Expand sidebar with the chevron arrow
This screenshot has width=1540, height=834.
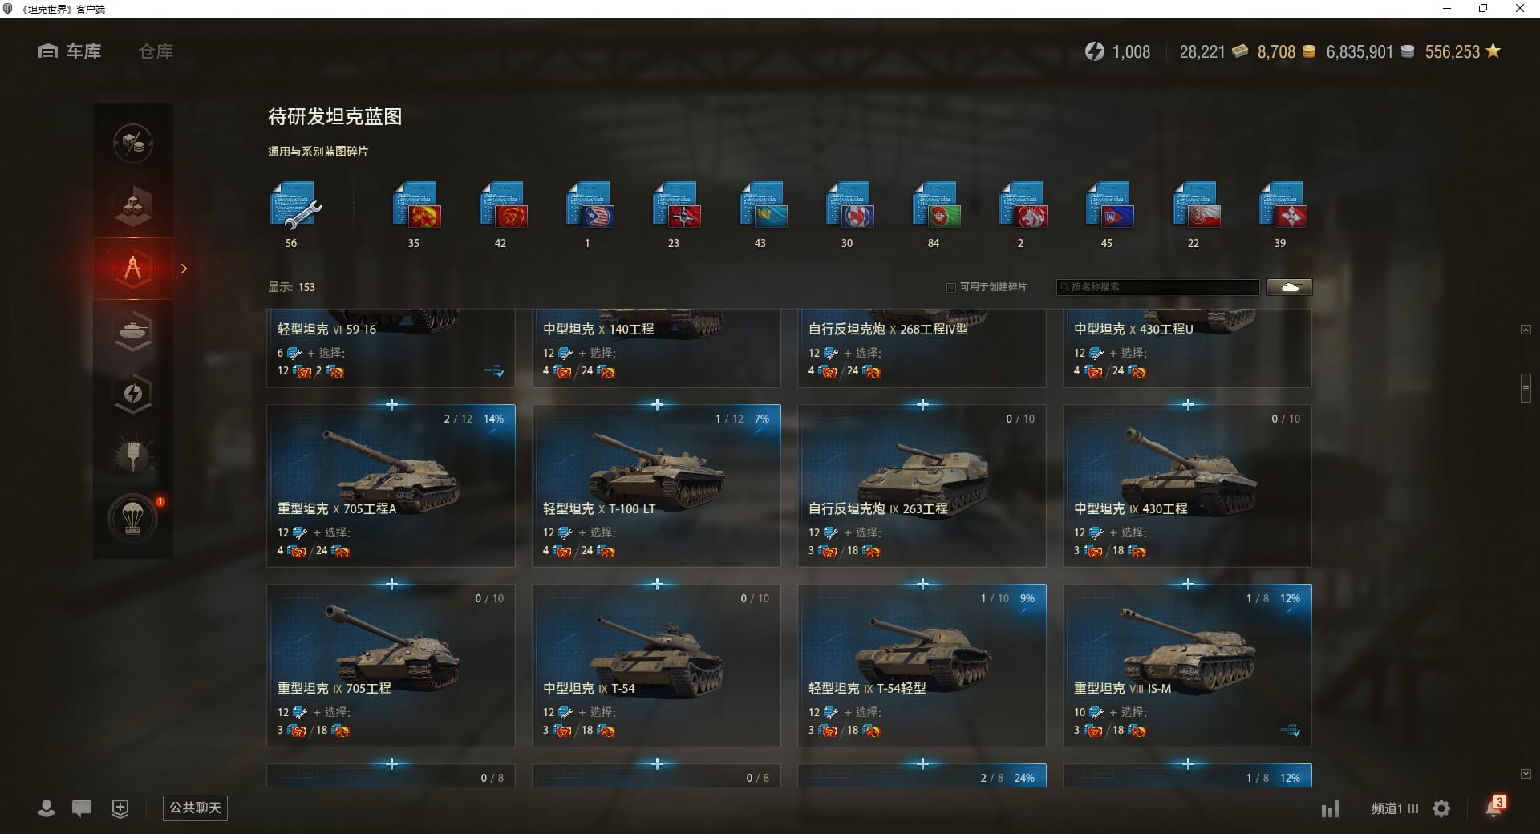184,269
